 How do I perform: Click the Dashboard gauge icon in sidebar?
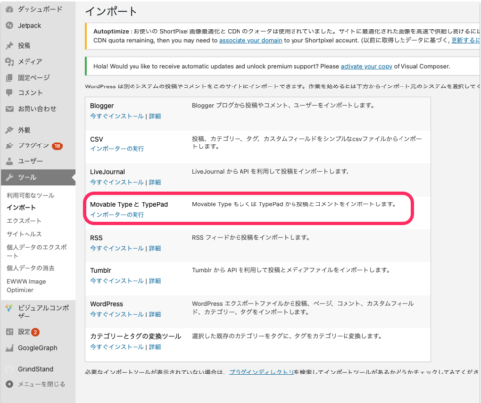(x=9, y=9)
